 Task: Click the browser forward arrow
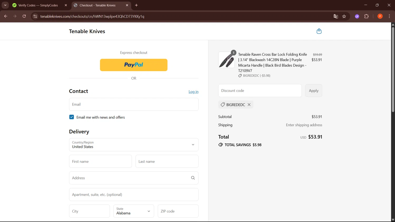15,16
